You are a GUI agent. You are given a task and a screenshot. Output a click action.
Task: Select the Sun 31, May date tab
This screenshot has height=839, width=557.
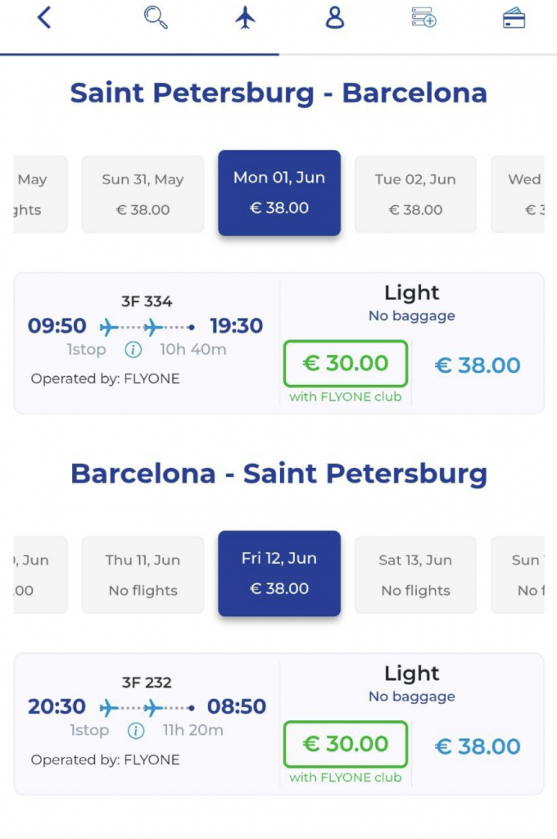point(143,194)
